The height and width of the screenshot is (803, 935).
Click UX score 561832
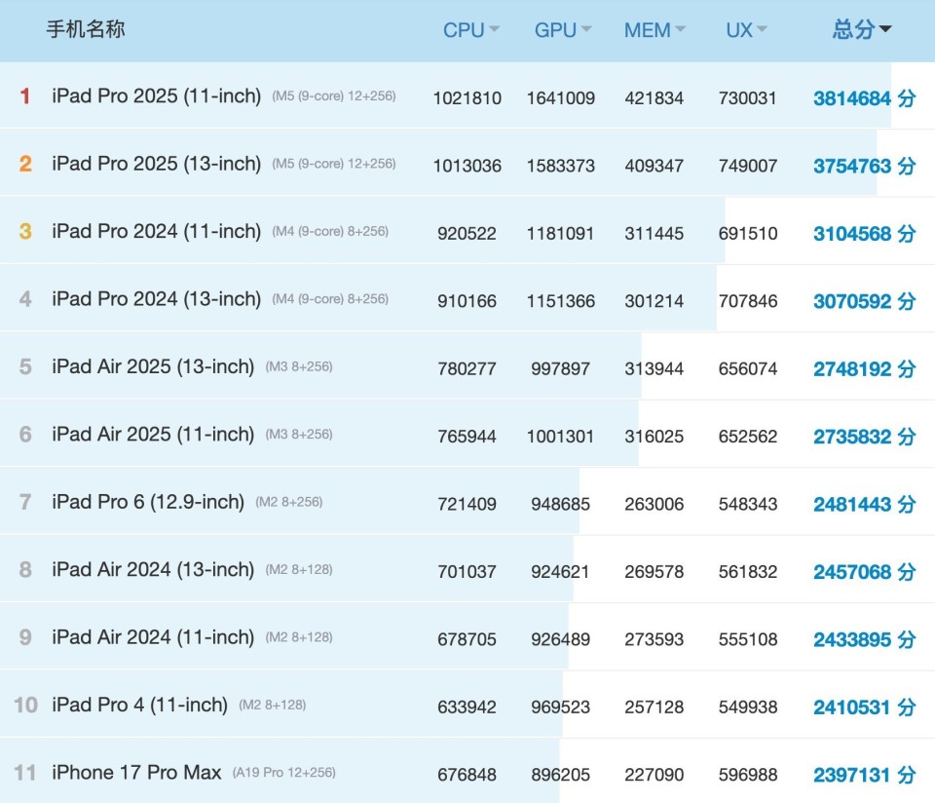pyautogui.click(x=748, y=571)
